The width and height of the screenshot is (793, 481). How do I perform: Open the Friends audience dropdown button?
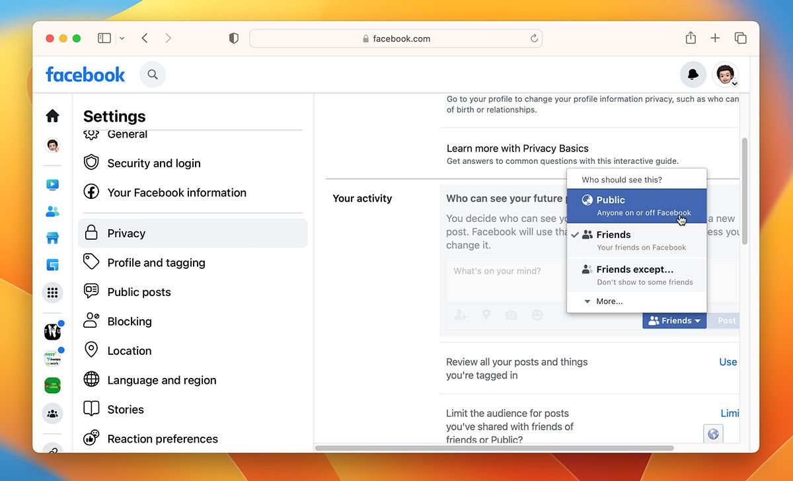674,320
